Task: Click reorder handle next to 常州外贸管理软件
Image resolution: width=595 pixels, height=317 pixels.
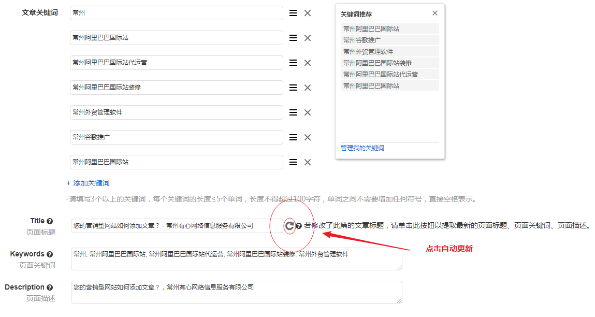Action: click(293, 112)
